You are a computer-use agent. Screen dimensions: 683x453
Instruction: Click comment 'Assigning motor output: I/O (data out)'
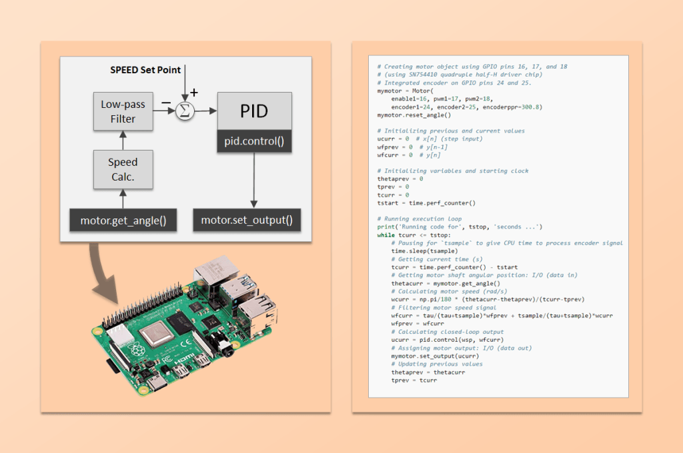462,348
